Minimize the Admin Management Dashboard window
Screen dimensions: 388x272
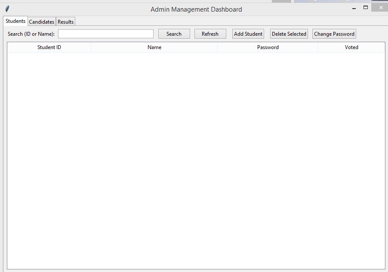pyautogui.click(x=354, y=8)
